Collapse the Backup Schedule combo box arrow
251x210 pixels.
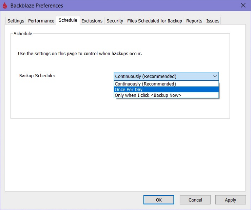[215, 76]
